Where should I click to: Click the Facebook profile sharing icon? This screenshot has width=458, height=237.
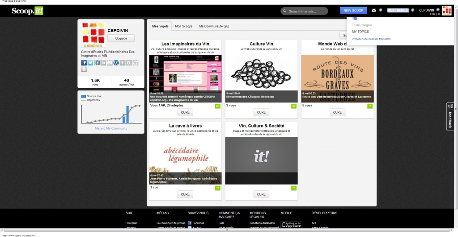pos(84,62)
